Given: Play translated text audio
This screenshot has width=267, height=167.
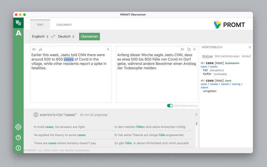Looking at the screenshot, I should pyautogui.click(x=182, y=49).
